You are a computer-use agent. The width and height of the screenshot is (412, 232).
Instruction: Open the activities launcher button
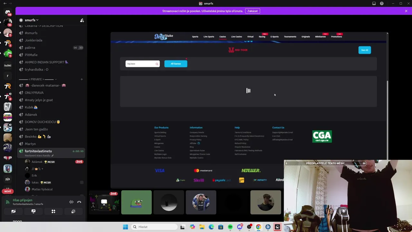click(x=53, y=211)
